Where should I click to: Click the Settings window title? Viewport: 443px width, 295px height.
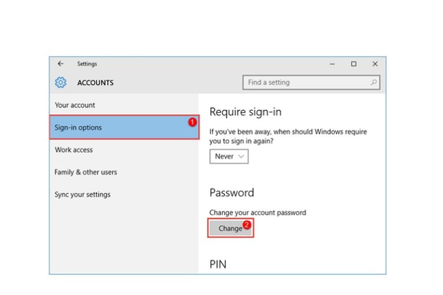87,64
